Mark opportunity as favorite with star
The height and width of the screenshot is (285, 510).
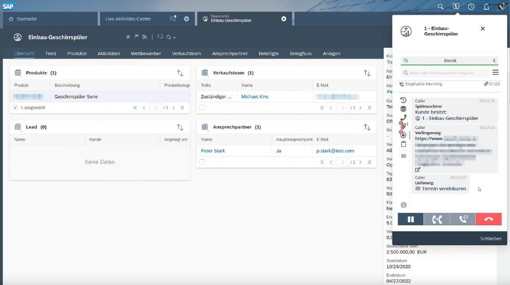point(128,37)
